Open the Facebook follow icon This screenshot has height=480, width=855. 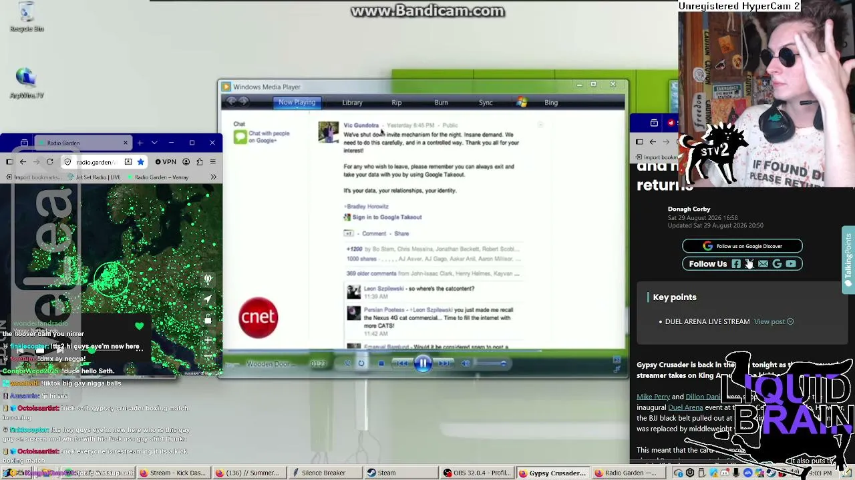click(x=736, y=264)
